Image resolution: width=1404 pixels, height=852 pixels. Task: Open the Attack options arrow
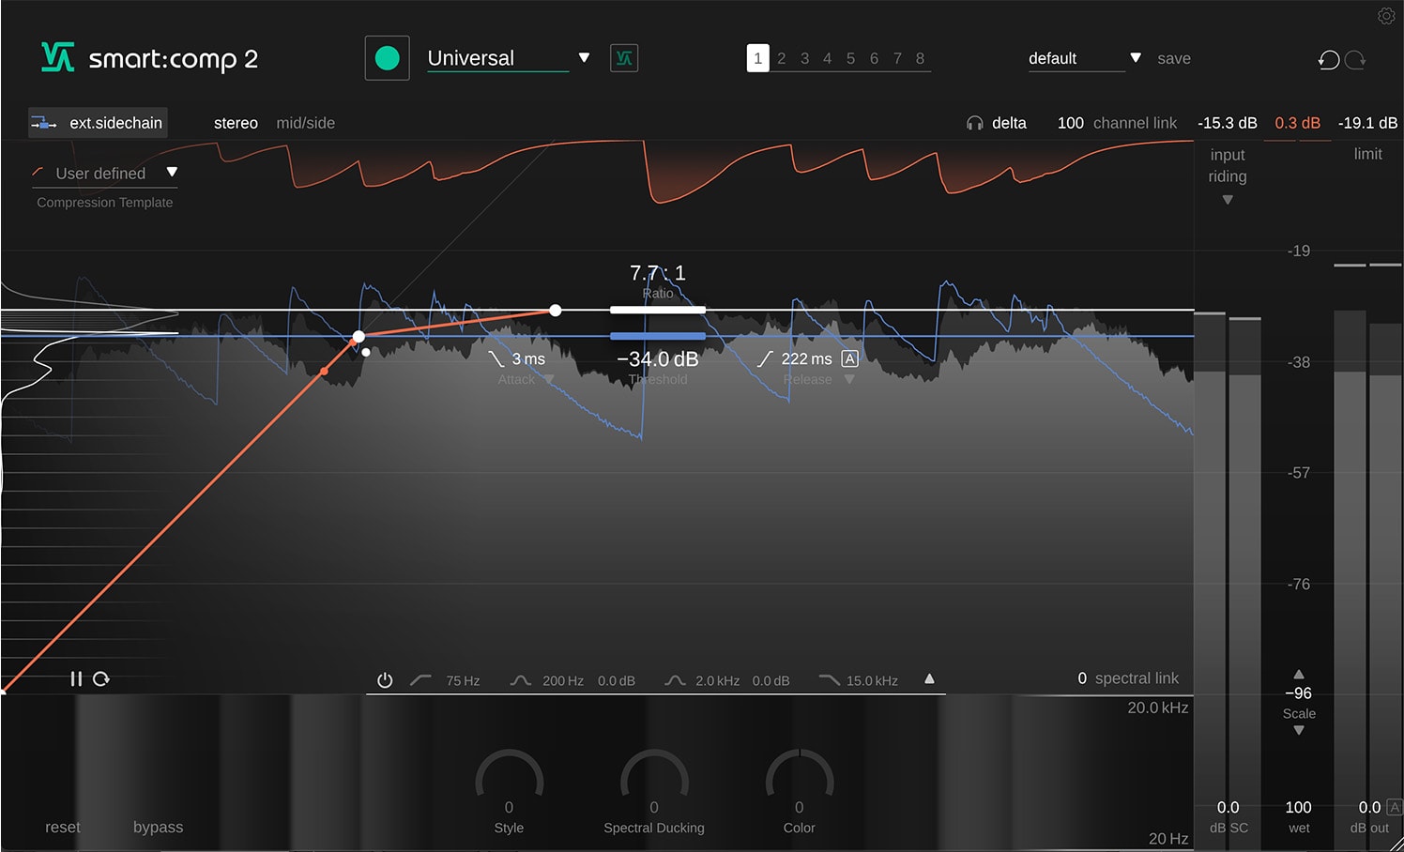(x=549, y=379)
